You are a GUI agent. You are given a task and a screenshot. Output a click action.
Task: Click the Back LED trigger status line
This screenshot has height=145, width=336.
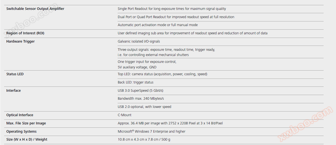click(x=136, y=82)
